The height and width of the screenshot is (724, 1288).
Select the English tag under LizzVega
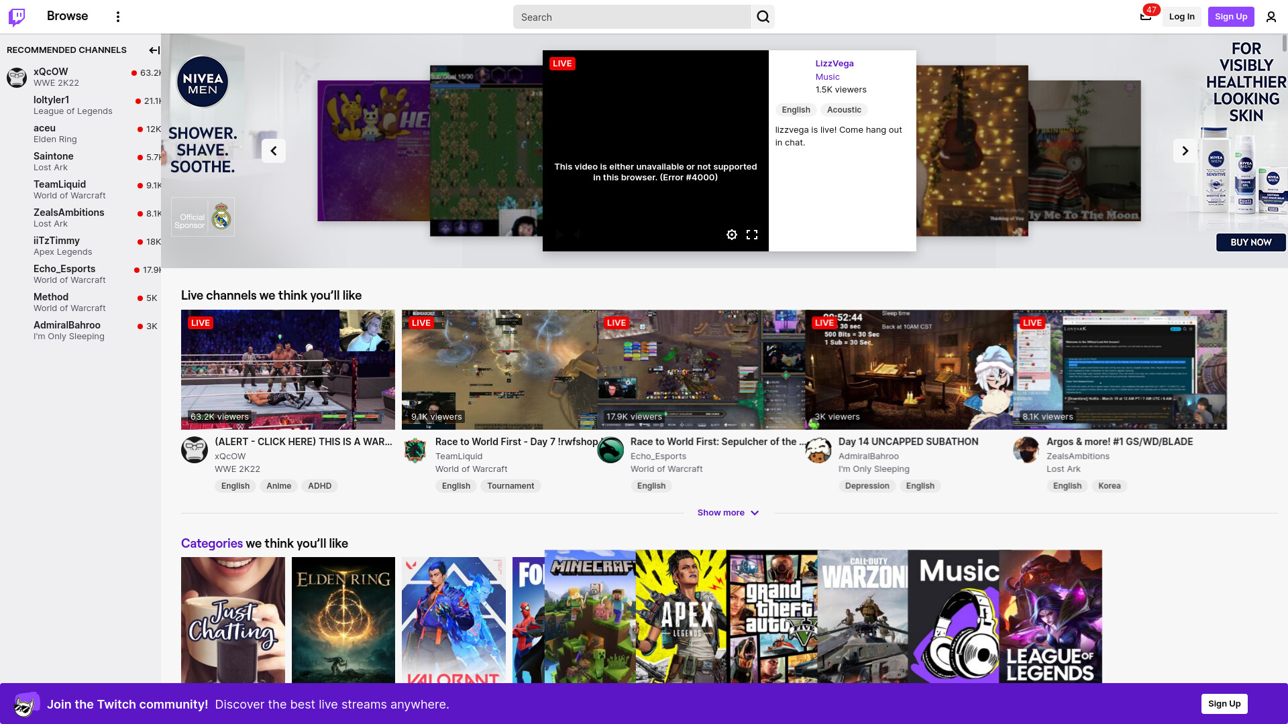[x=796, y=110]
